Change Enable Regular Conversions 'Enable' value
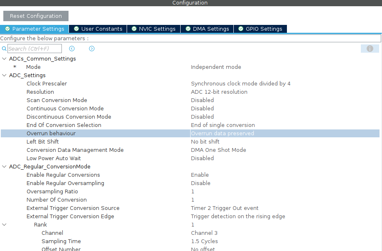The height and width of the screenshot is (251, 382). [x=200, y=175]
